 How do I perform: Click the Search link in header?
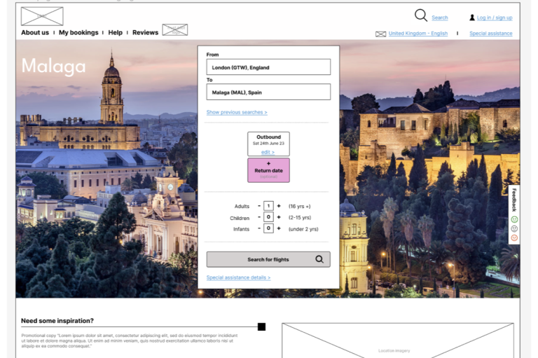(439, 18)
